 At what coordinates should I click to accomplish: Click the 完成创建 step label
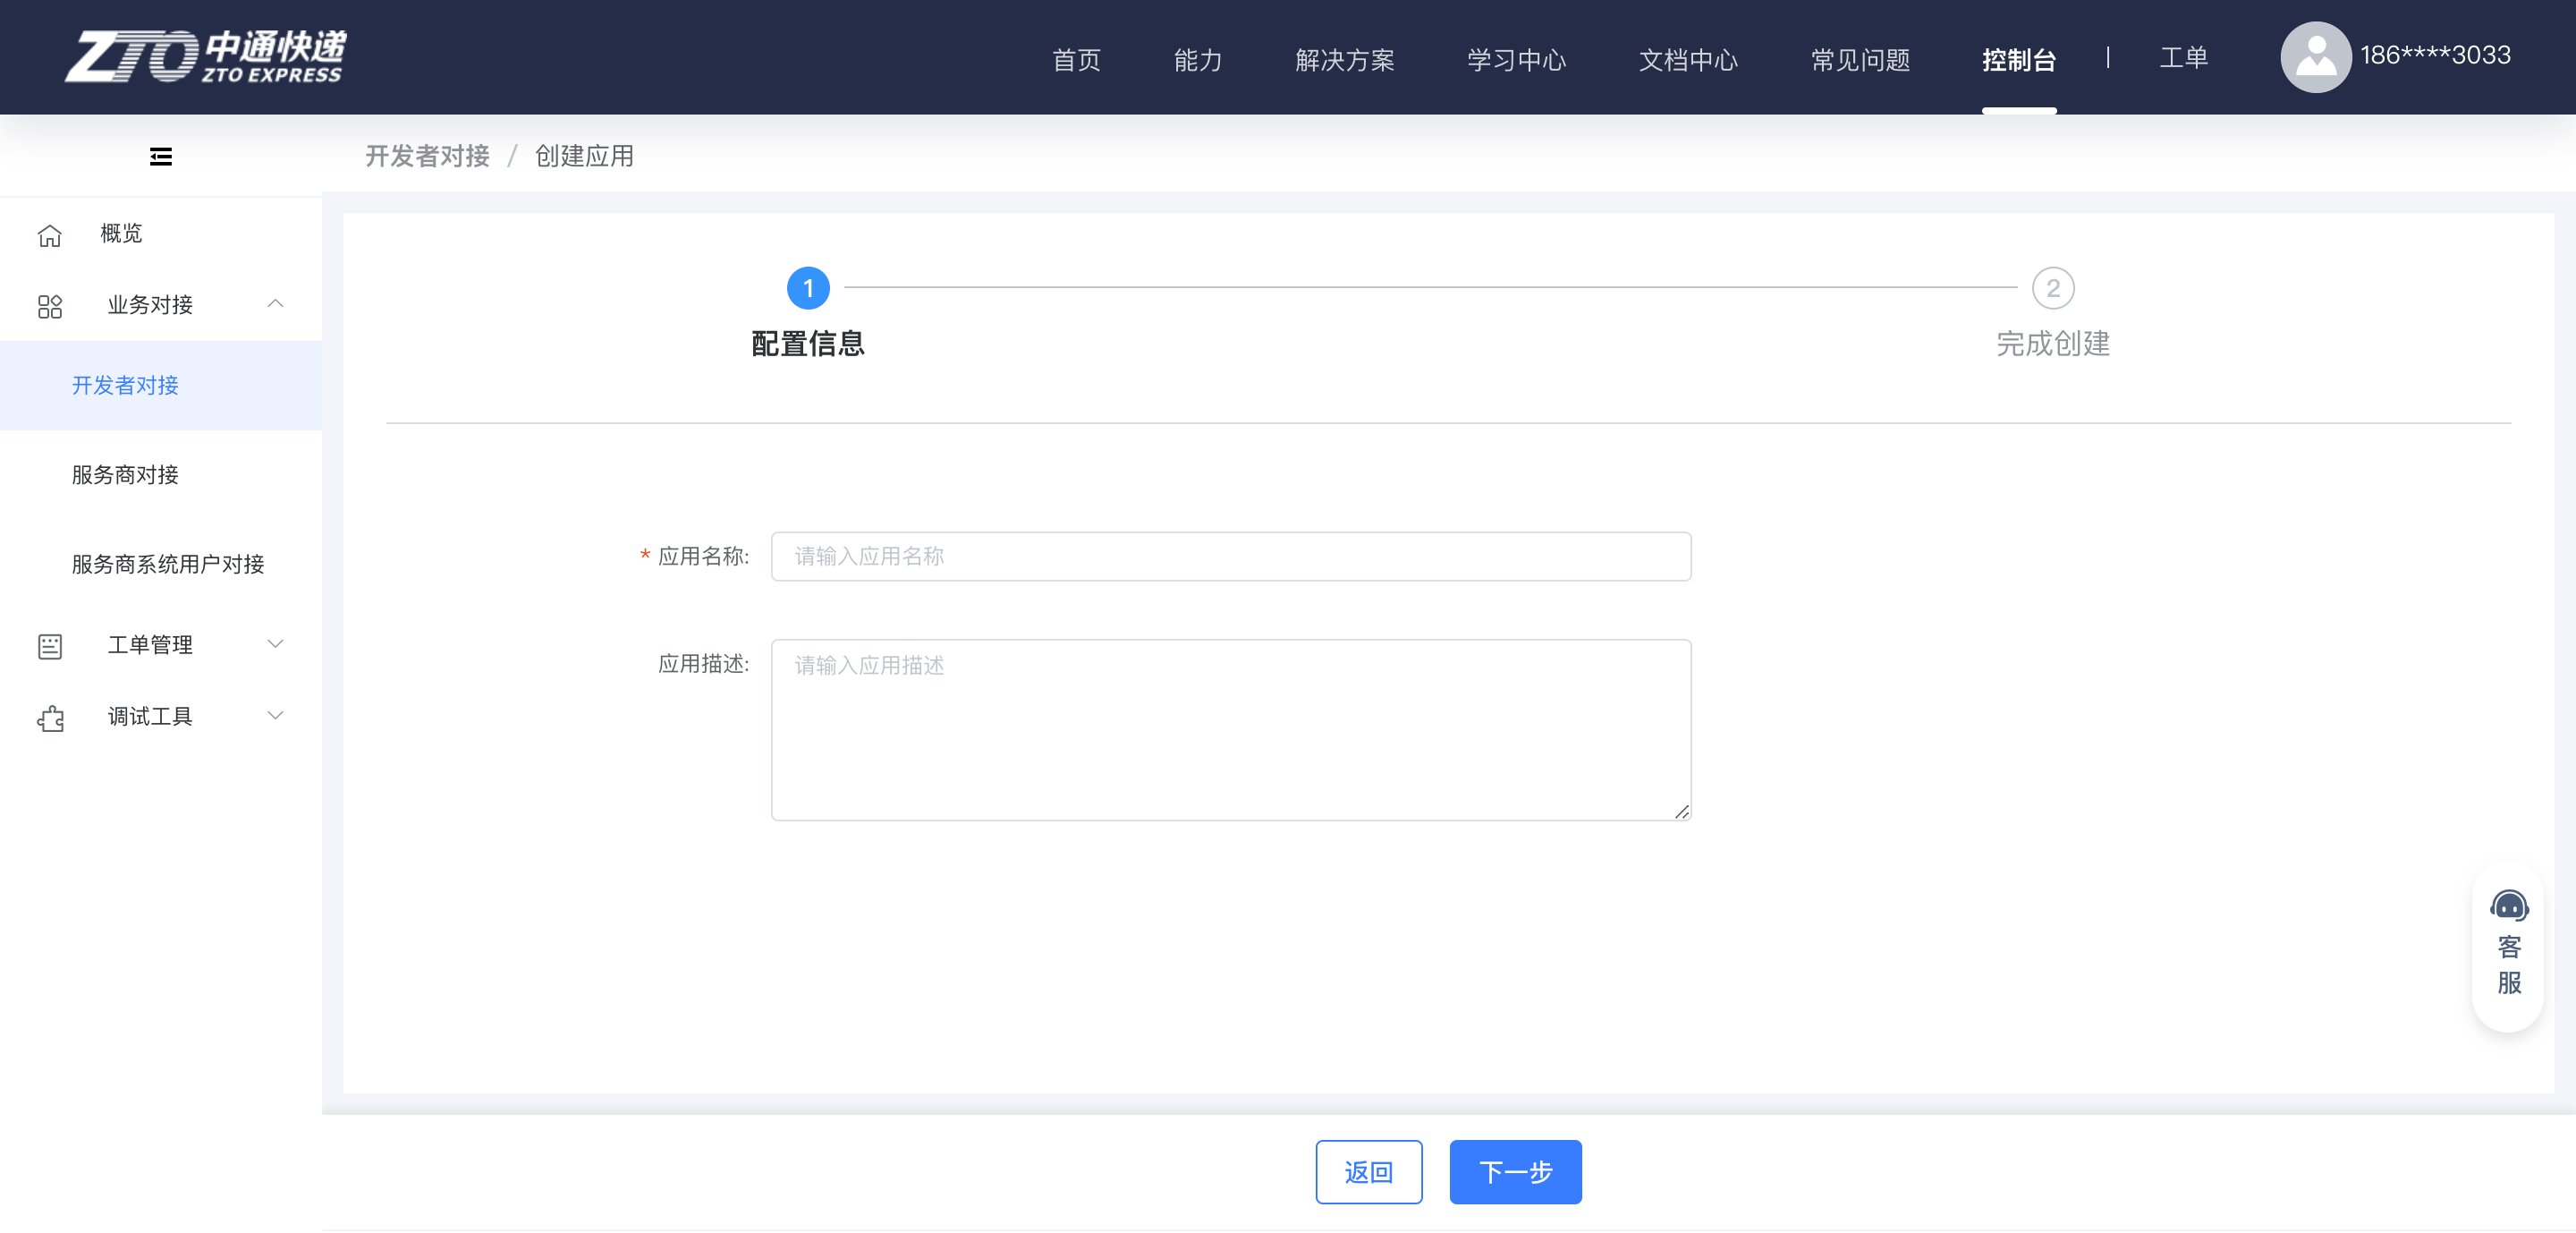[x=2053, y=344]
